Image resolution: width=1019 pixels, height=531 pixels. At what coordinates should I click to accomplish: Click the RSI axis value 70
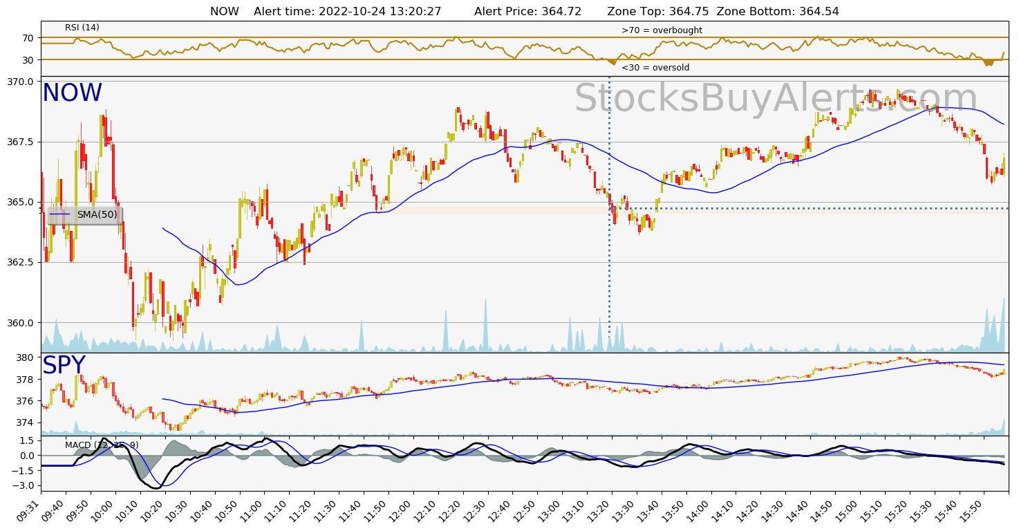click(x=28, y=38)
